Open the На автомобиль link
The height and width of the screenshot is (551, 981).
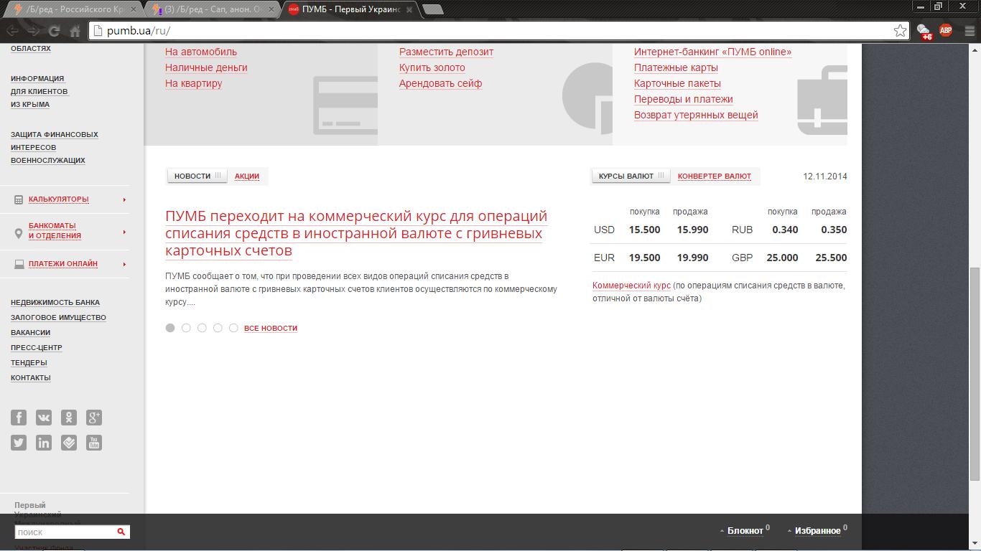pos(201,52)
